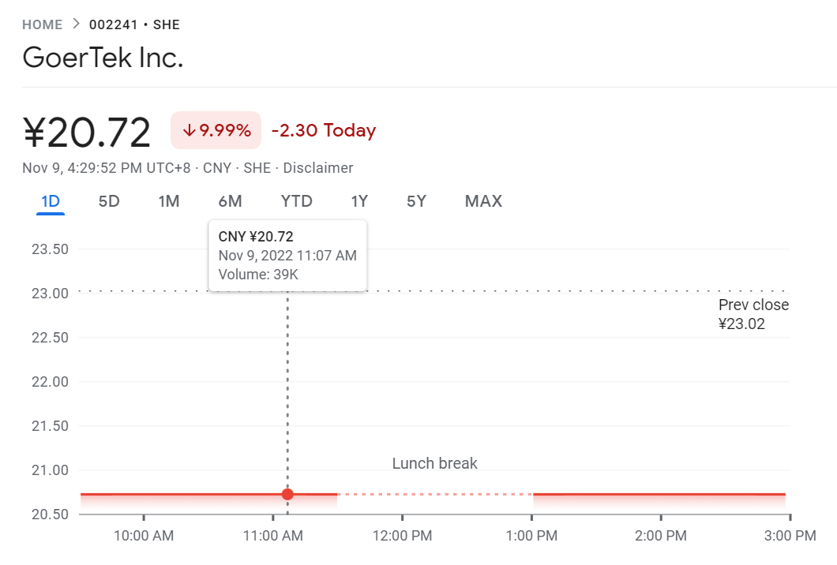Viewport: 837px width, 565px height.
Task: Click the 1:00 PM time axis label
Action: (531, 536)
